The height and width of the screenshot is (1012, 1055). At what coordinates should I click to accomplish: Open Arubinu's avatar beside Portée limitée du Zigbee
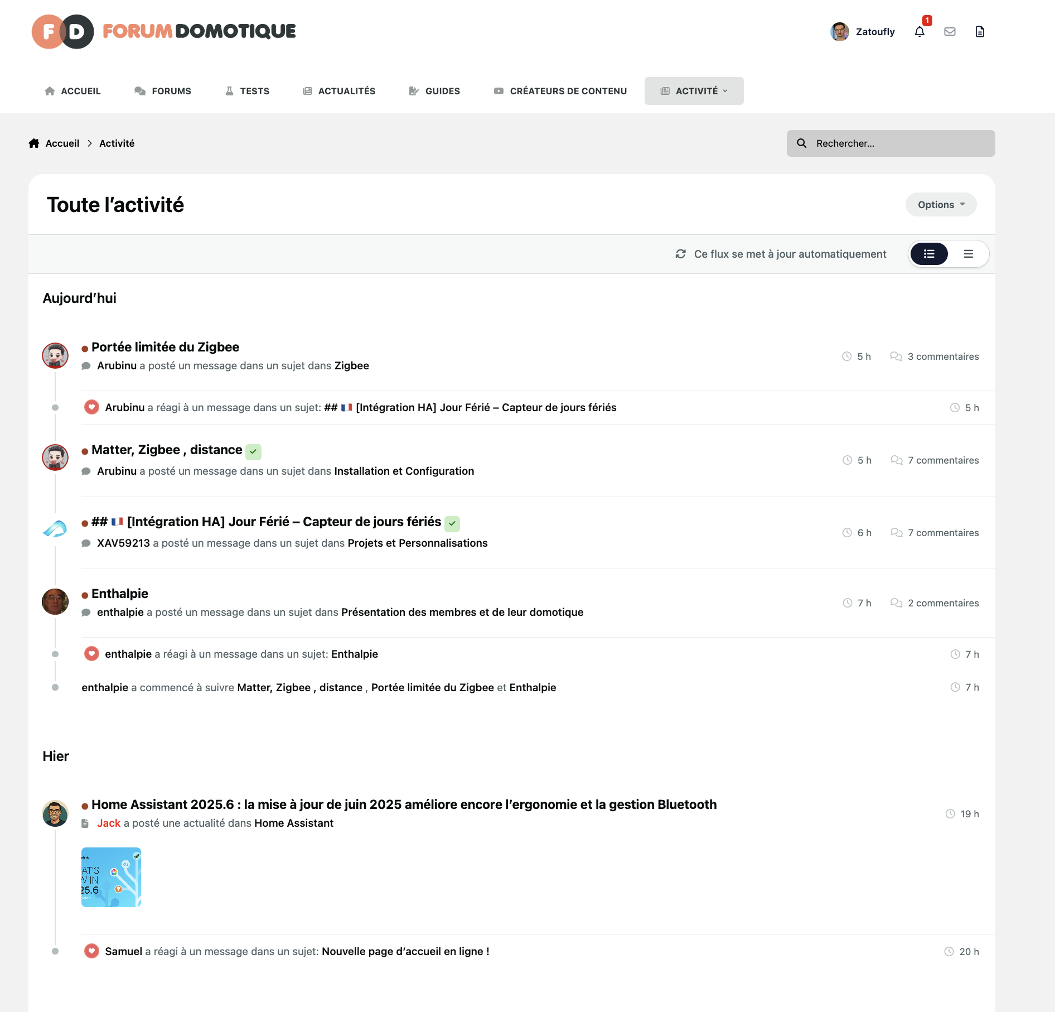click(x=55, y=355)
